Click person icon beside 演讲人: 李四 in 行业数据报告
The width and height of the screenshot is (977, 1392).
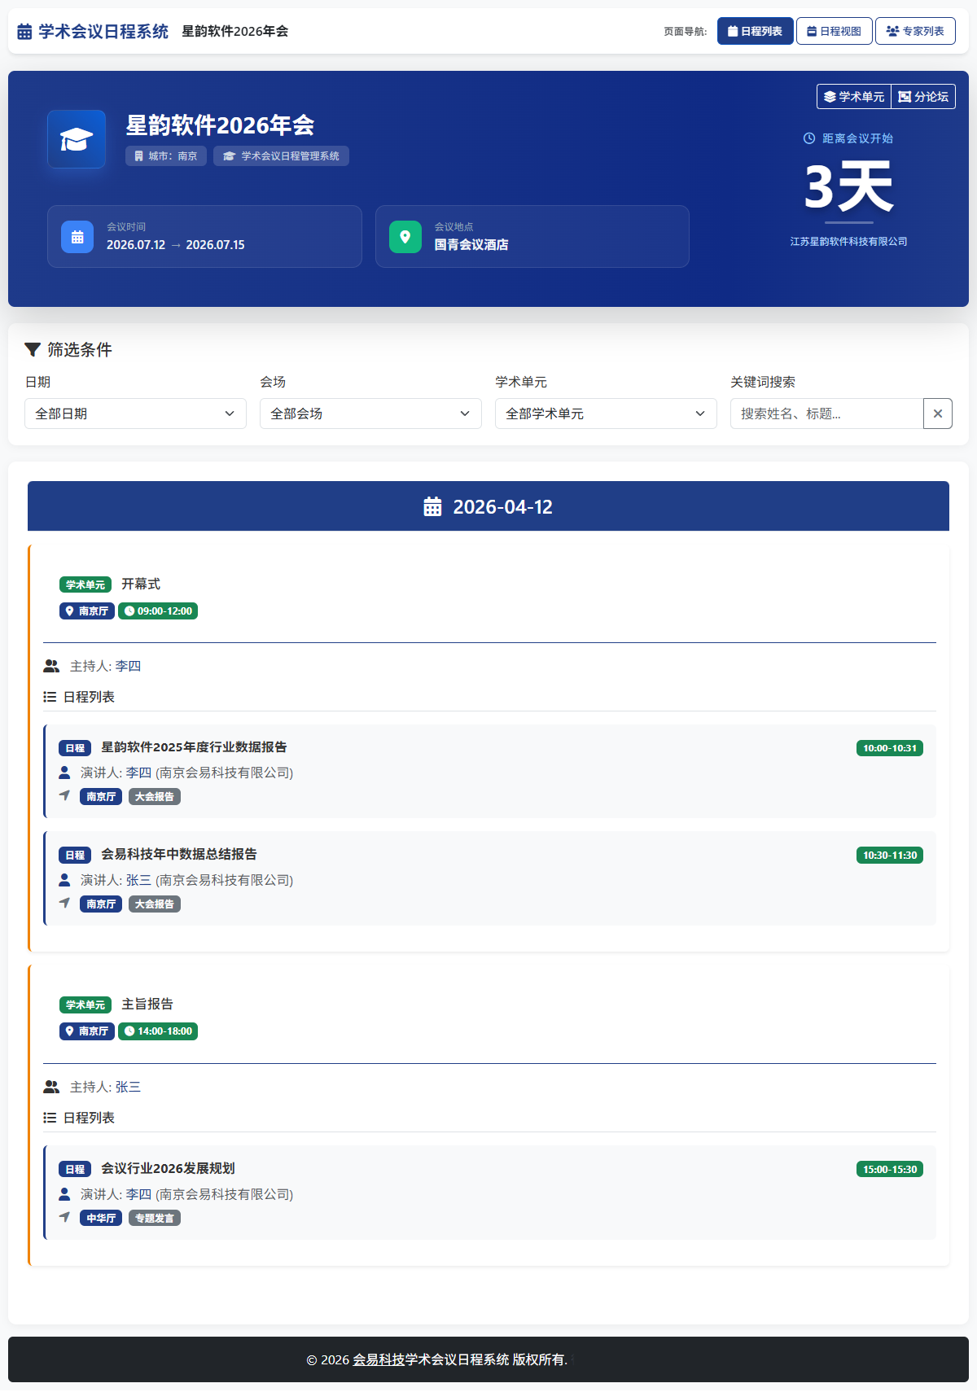(64, 773)
